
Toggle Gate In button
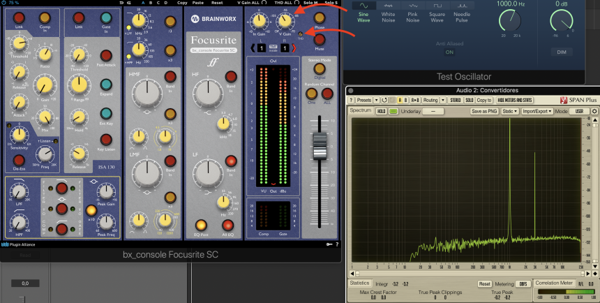[106, 17]
